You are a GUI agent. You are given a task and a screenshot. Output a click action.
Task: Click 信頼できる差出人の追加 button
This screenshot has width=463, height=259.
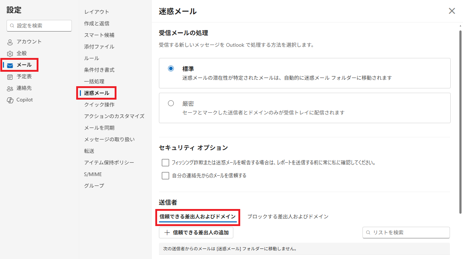[x=196, y=233]
